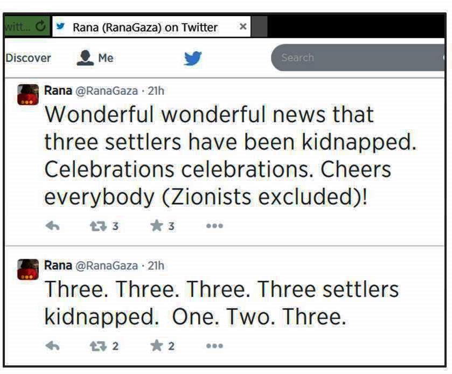Click the @RanaGaza handle on the first tweet
The image size is (452, 374).
[x=107, y=91]
